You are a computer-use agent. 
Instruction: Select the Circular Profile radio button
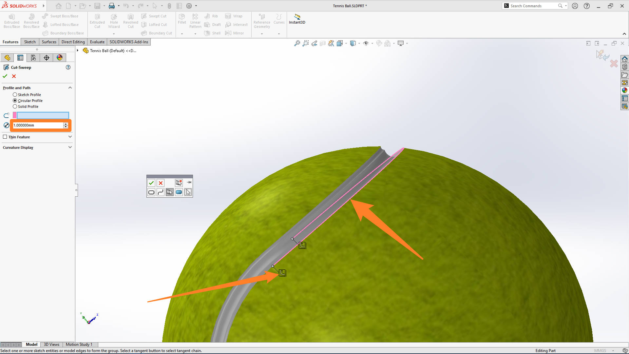point(15,101)
